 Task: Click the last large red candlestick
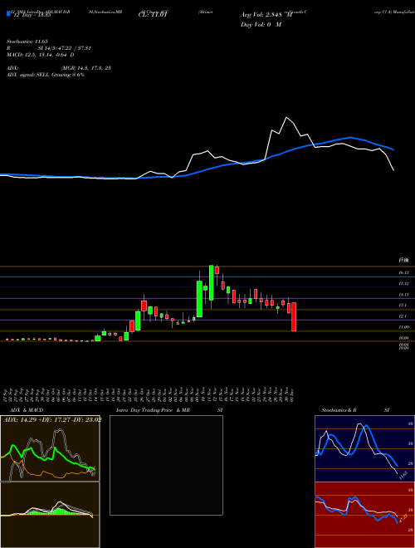click(x=294, y=316)
